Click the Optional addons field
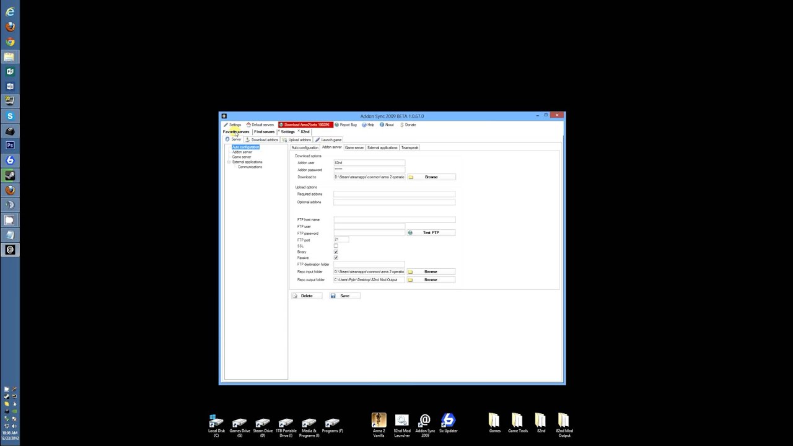The height and width of the screenshot is (446, 793). click(394, 202)
